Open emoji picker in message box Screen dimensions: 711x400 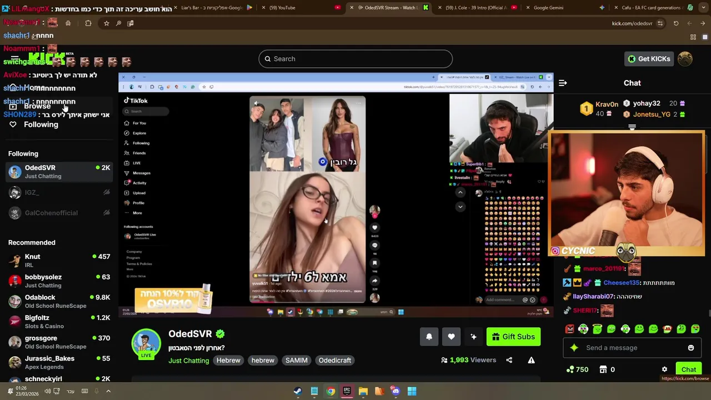(690, 348)
